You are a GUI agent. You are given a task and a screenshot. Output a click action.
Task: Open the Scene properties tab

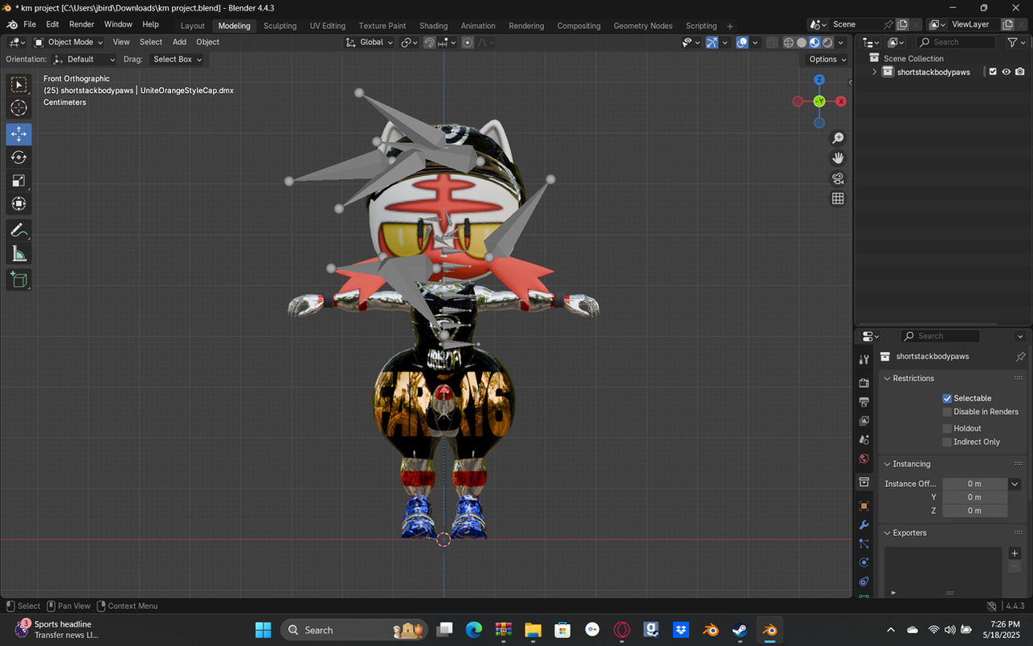pos(864,440)
